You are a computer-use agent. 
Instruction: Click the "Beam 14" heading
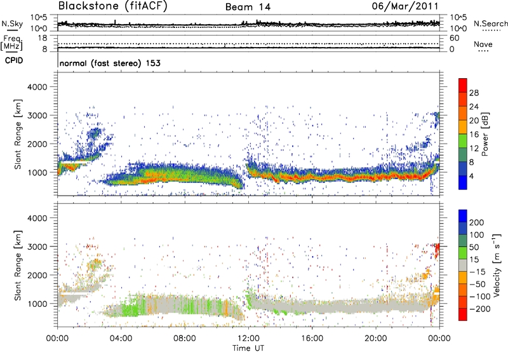click(248, 7)
